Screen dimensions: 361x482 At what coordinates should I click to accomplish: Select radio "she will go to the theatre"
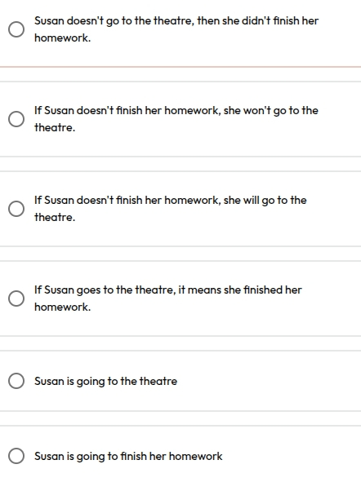[16, 209]
